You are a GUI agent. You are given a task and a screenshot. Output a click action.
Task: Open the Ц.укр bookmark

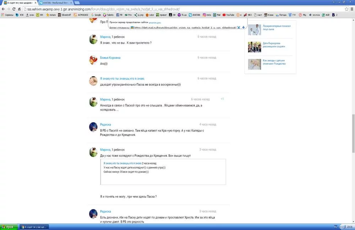coord(139,15)
